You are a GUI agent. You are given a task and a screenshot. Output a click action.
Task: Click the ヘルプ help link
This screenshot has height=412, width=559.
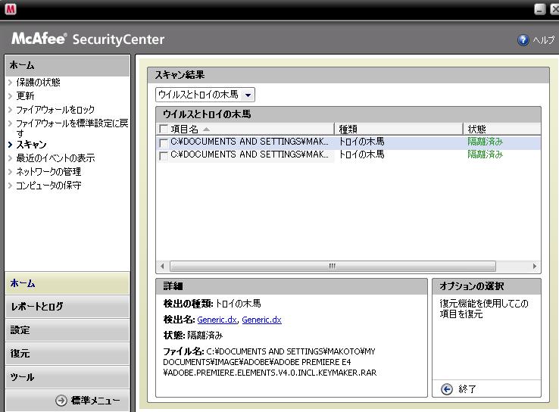pyautogui.click(x=544, y=40)
